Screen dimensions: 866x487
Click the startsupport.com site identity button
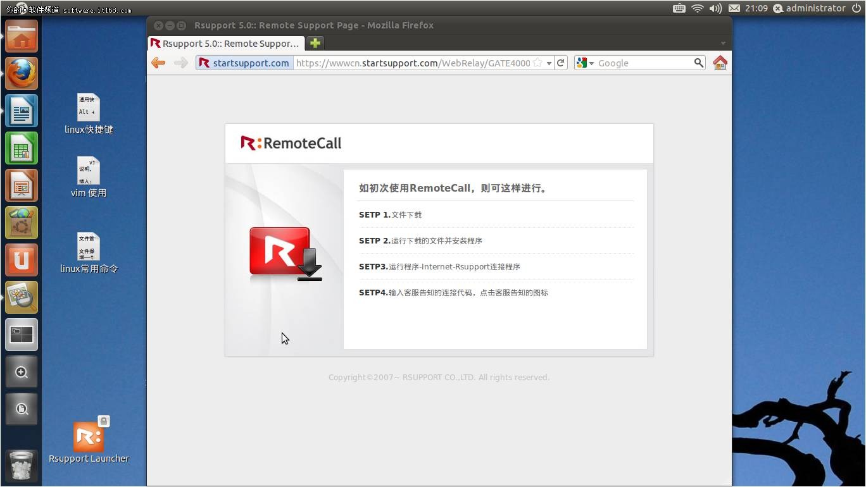tap(244, 63)
